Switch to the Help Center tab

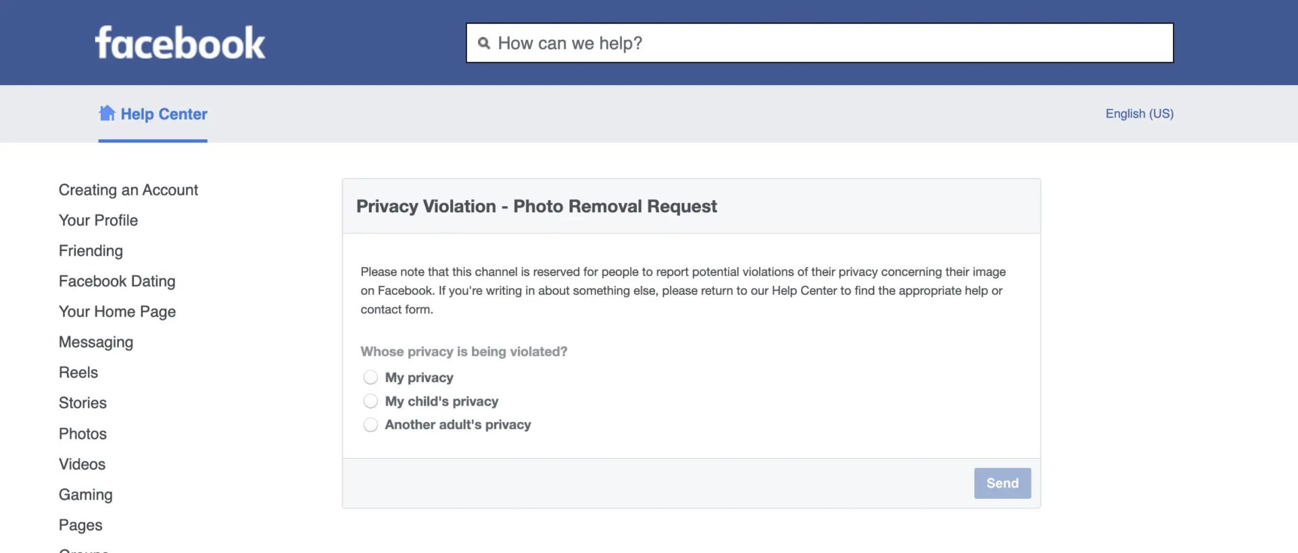163,114
